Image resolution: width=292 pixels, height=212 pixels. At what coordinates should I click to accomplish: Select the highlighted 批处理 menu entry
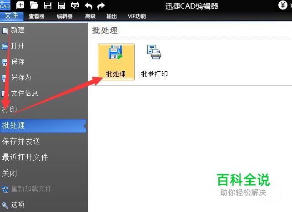[43, 126]
